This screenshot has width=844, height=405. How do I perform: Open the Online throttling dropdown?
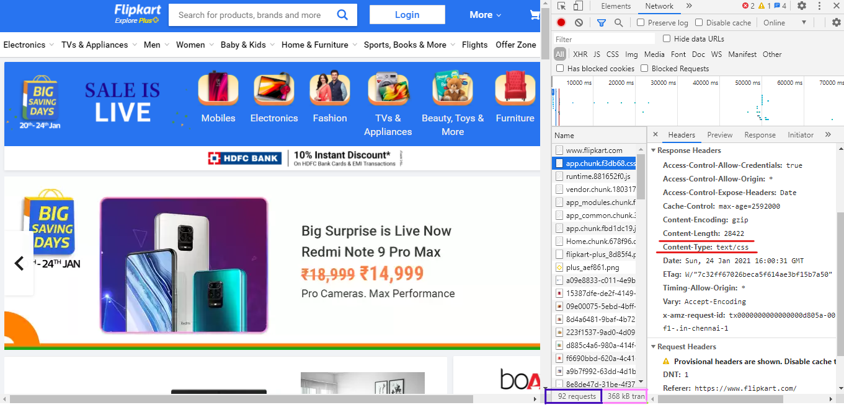pyautogui.click(x=785, y=23)
